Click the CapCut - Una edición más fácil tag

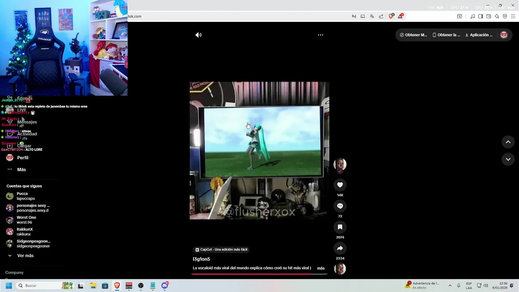tap(221, 249)
